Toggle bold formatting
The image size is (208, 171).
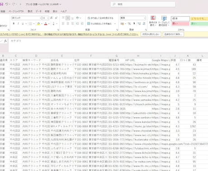pyautogui.click(x=14, y=23)
